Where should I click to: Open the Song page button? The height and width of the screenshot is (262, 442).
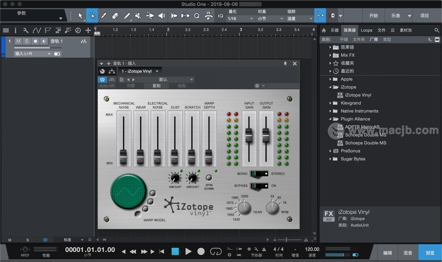(x=395, y=16)
